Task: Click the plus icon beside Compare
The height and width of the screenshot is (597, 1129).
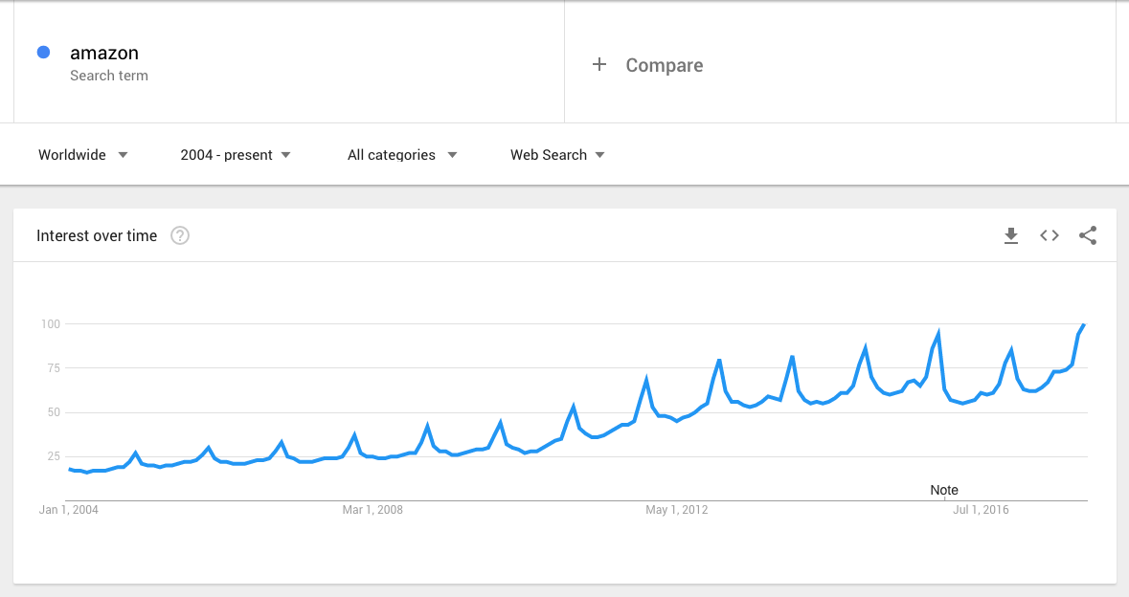Action: tap(599, 65)
